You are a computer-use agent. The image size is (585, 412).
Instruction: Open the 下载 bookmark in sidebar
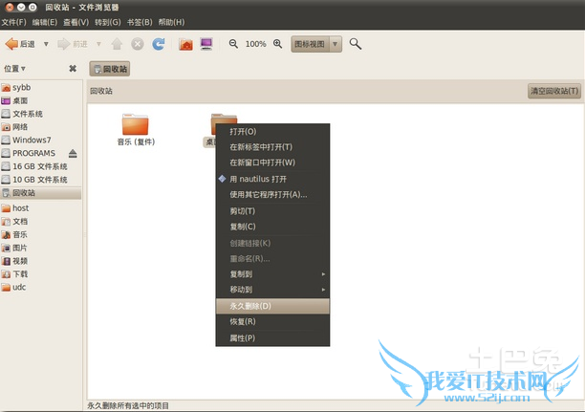point(41,274)
